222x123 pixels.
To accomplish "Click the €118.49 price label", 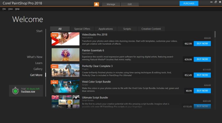I will (188, 107).
